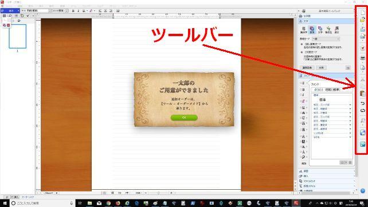Select the pink font color item in the palette column

coord(303,101)
